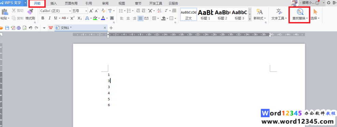Click the Undo arrow in quick toolbar
The image size is (337, 127).
point(30,28)
